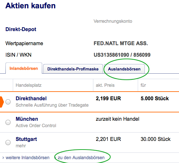
Task: Click the 2,199 EUR Direkthandel price
Action: pos(108,99)
